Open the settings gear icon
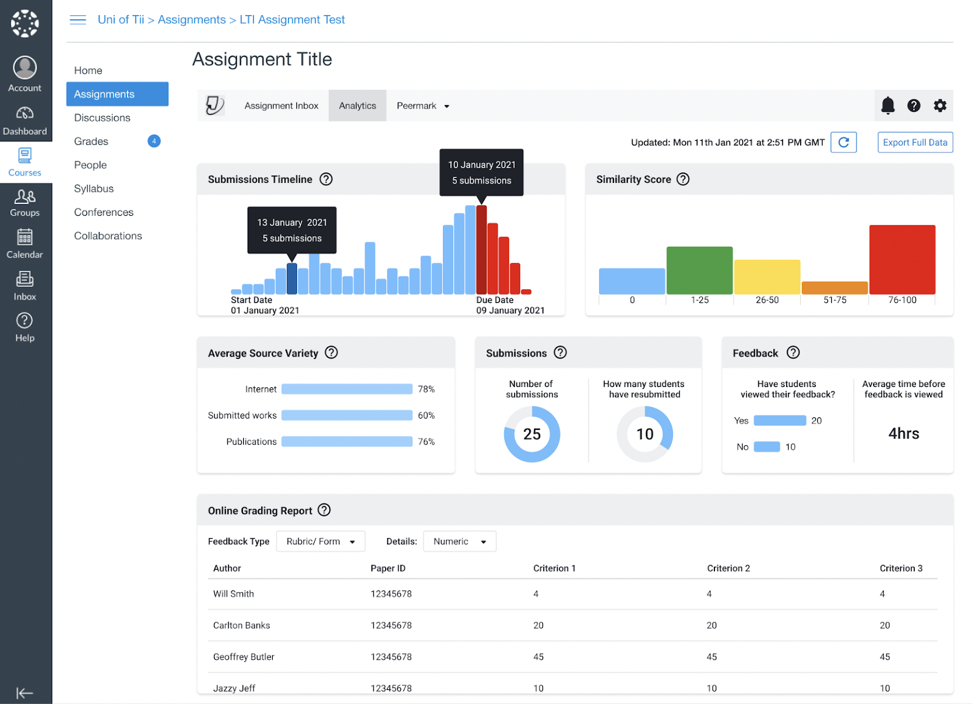Image resolution: width=972 pixels, height=704 pixels. (940, 106)
